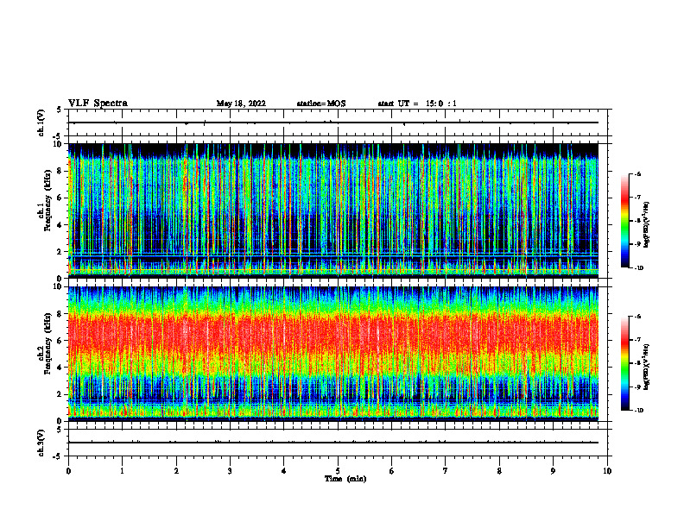Image resolution: width=684 pixels, height=528 pixels.
Task: Click the ch.1 spectrogram panel
Action: click(333, 211)
